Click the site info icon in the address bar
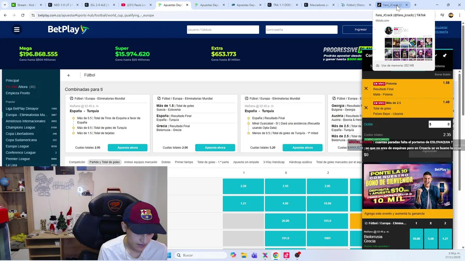 33,15
